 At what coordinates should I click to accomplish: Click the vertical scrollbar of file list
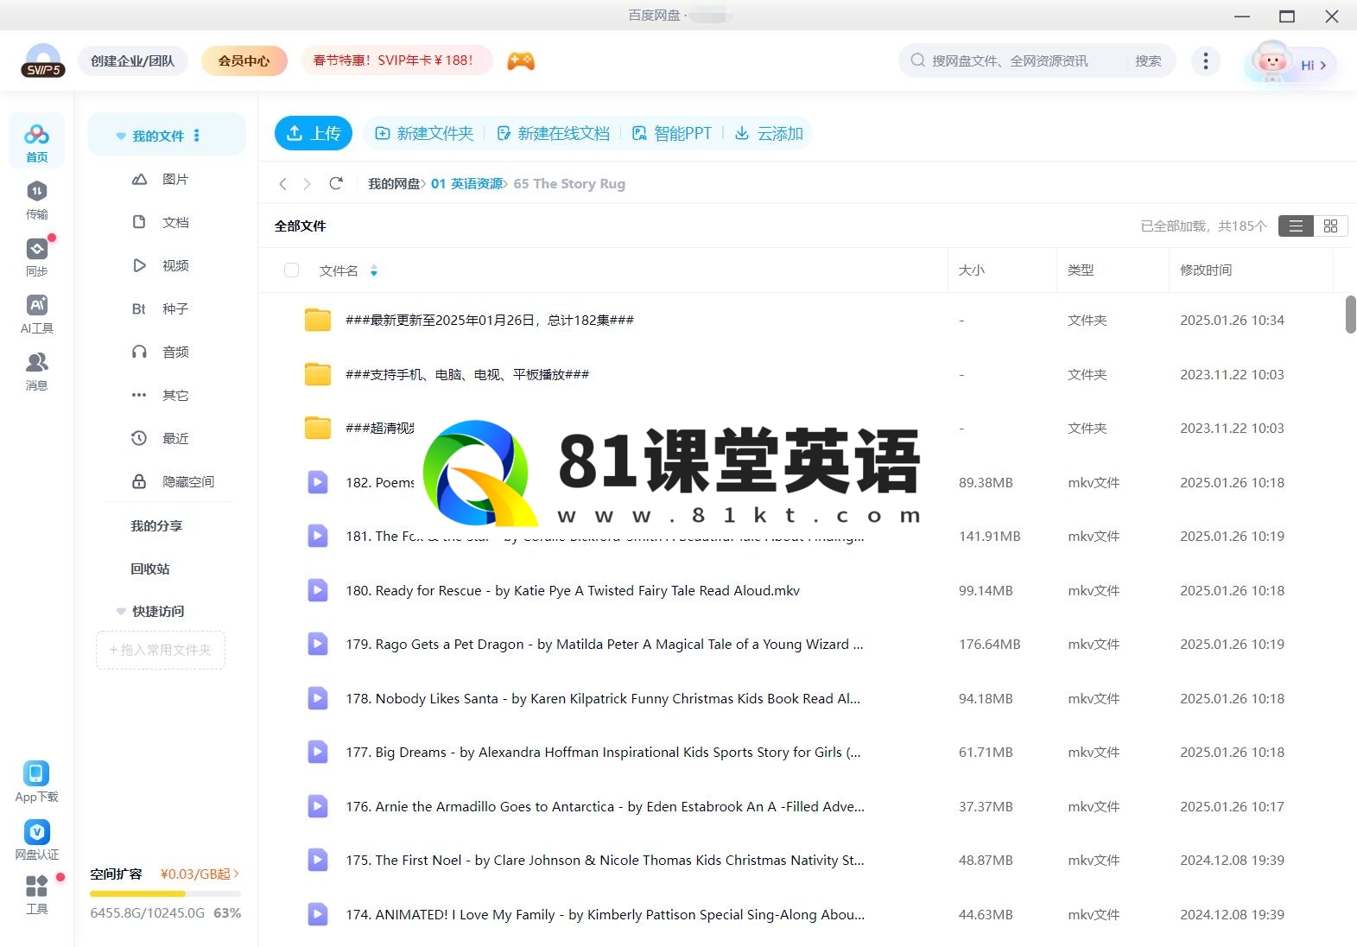pos(1350,314)
